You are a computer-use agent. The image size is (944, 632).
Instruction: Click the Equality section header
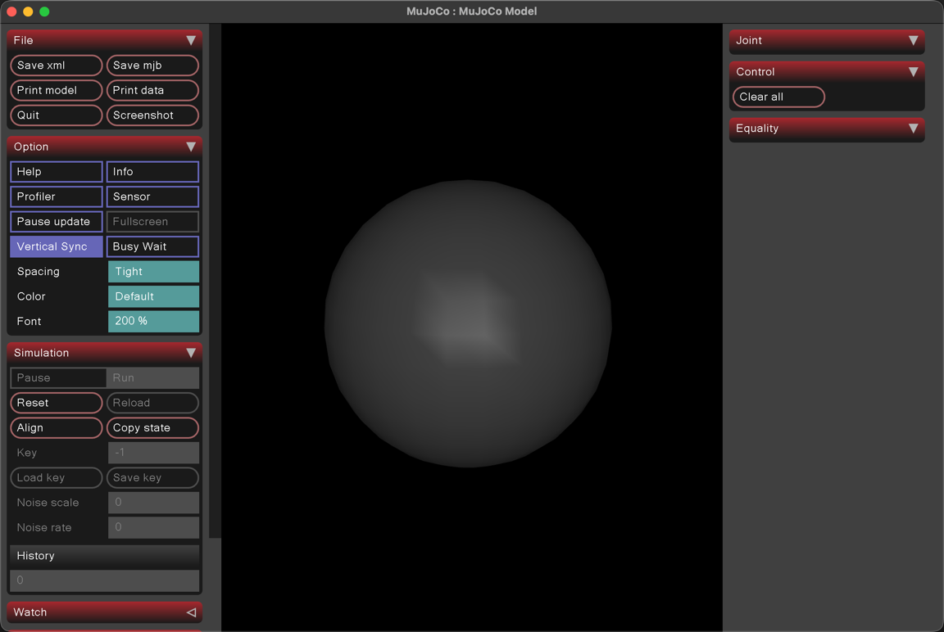click(x=826, y=129)
